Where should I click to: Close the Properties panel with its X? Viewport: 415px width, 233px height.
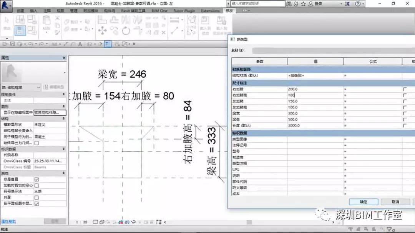coord(64,58)
